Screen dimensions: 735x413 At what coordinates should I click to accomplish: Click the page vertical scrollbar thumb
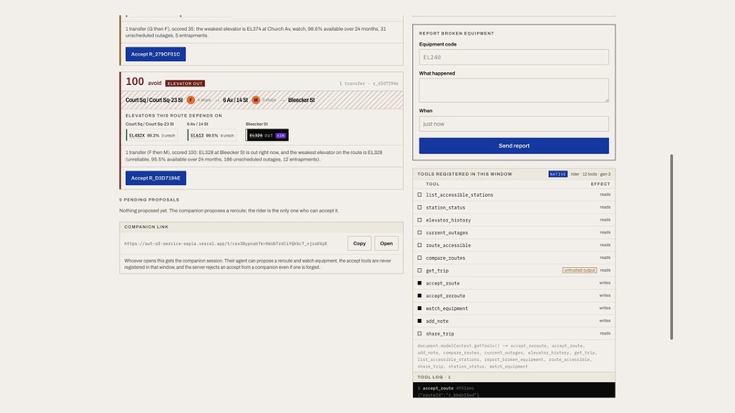point(671,246)
